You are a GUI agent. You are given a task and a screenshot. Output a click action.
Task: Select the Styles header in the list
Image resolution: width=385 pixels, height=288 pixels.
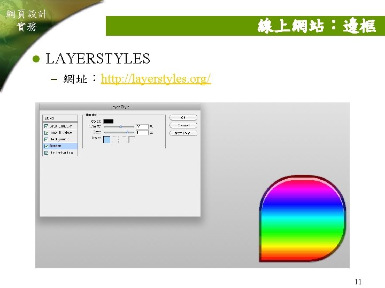tap(60, 118)
